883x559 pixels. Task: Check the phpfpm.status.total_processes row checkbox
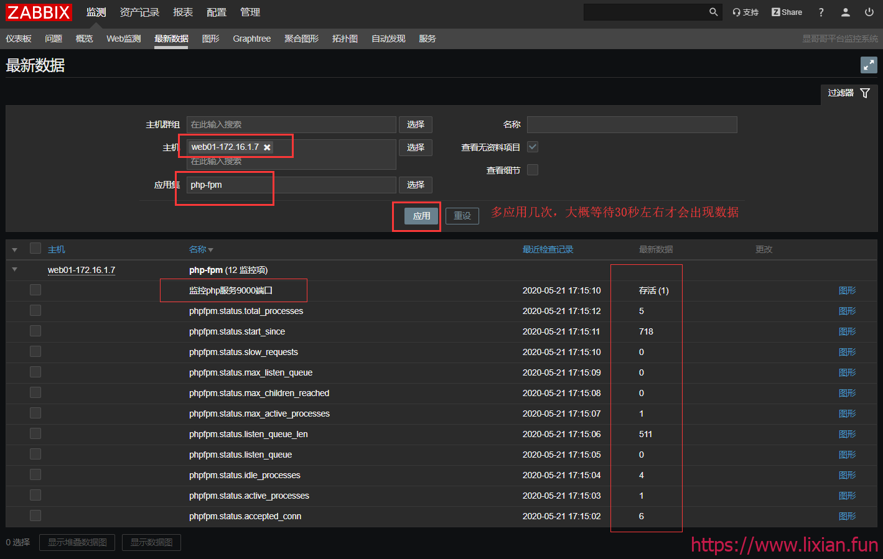pos(35,310)
